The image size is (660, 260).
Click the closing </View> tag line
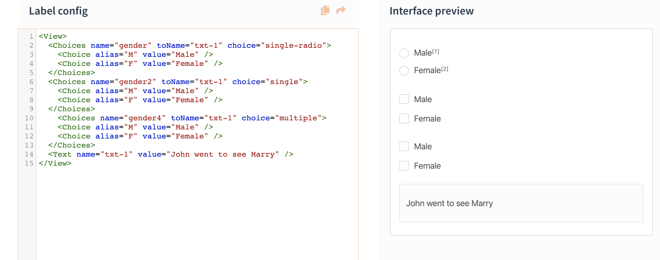(55, 163)
